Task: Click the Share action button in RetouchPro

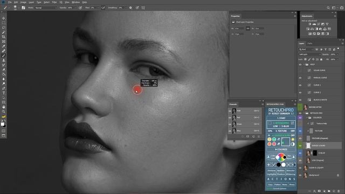Action: 292,184
